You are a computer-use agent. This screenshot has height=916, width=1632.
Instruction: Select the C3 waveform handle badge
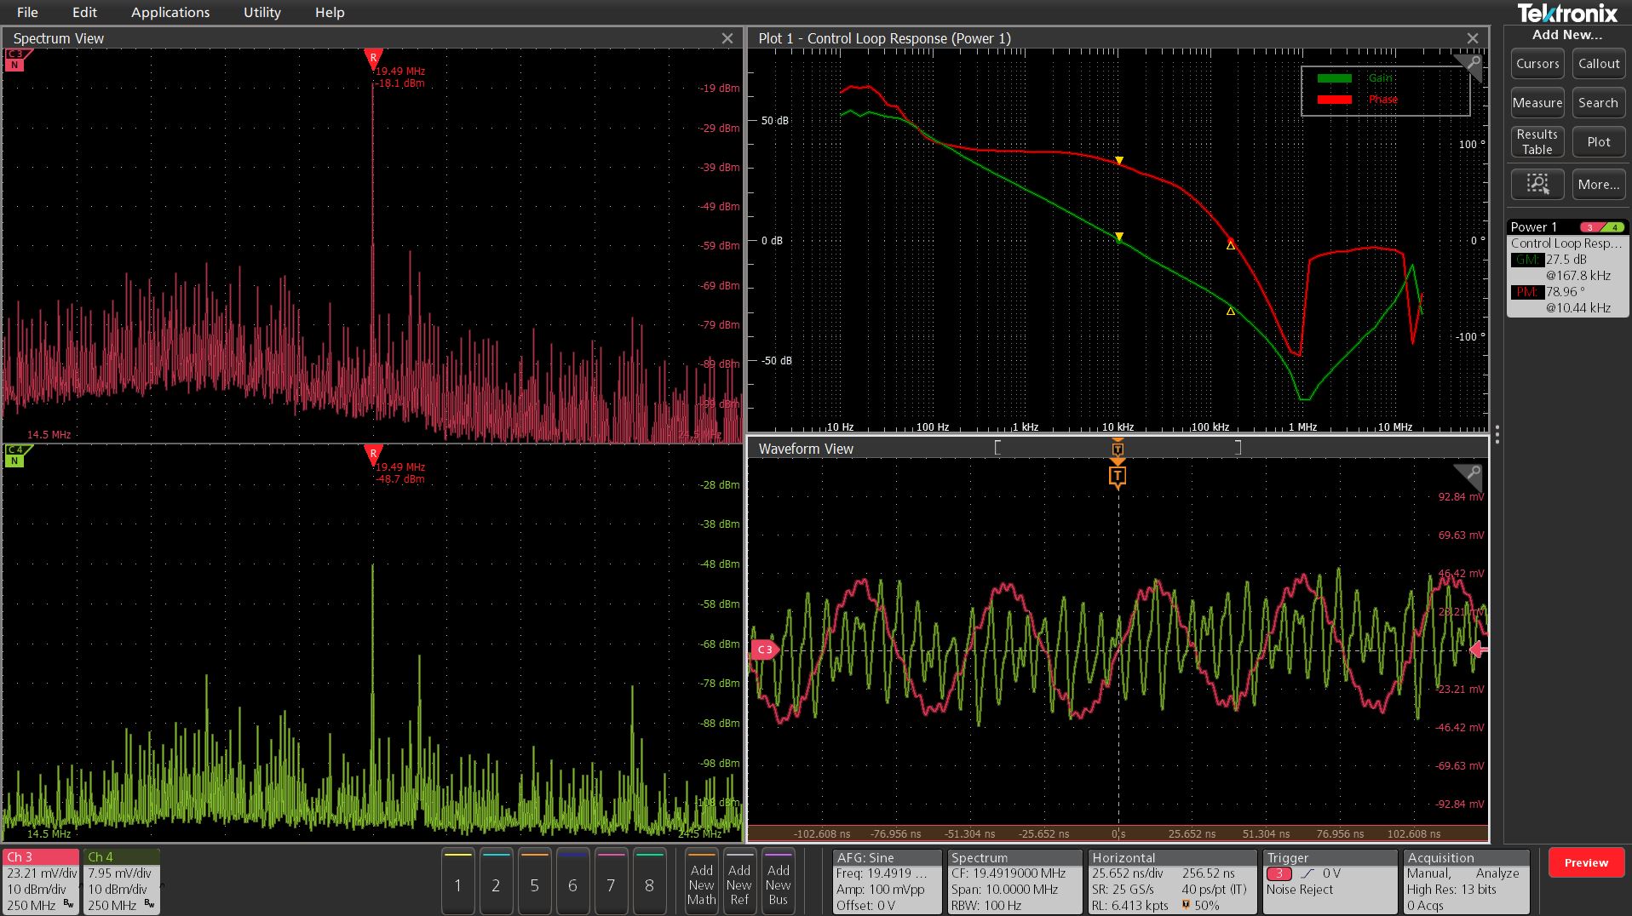tap(764, 650)
